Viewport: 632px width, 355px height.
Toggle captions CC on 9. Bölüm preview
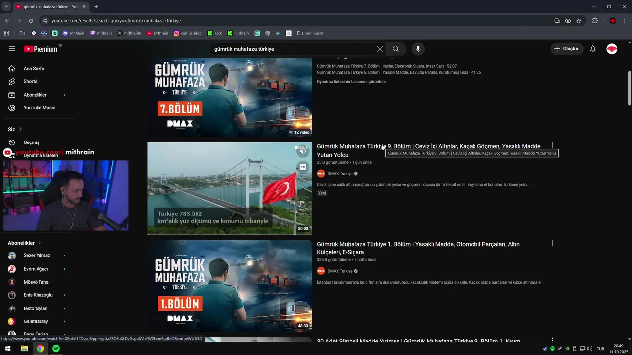tap(303, 167)
